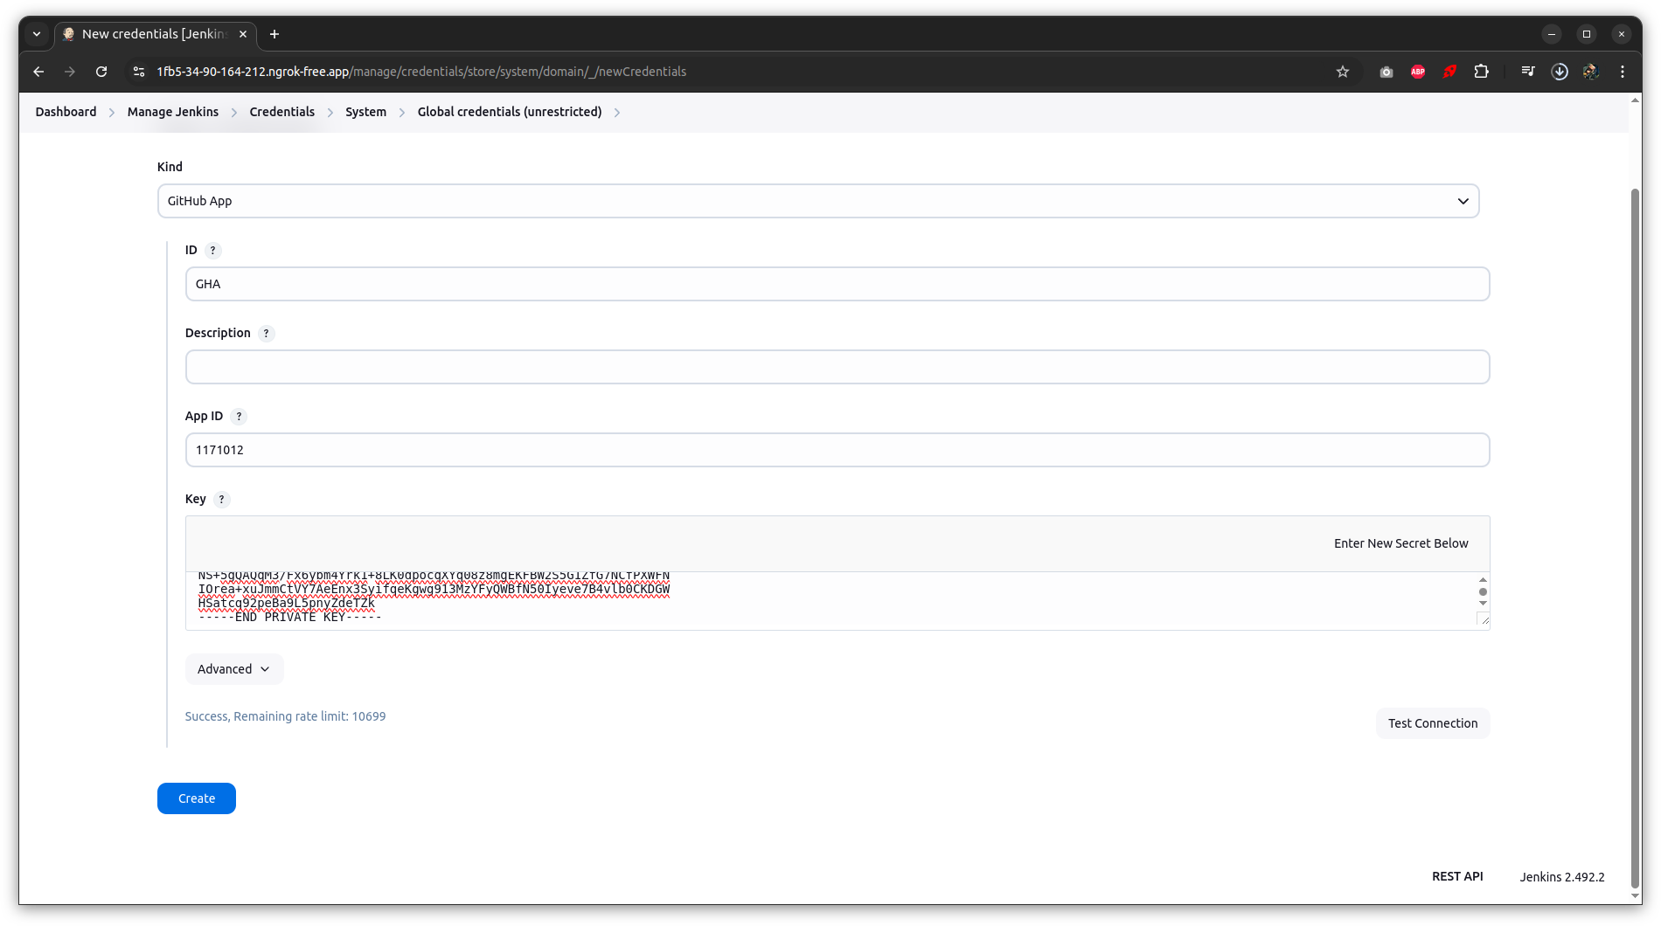This screenshot has width=1661, height=926.
Task: Open the Adblock Plus extension
Action: click(1418, 72)
